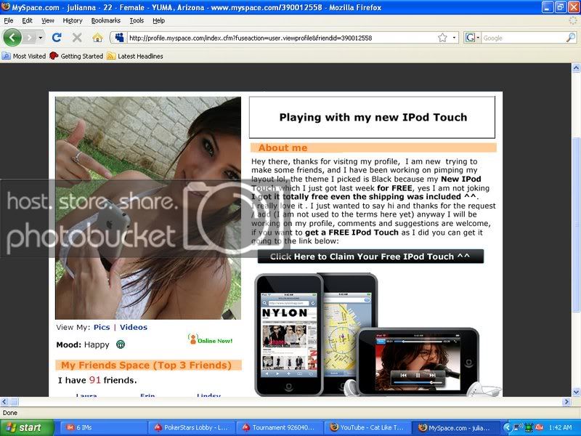Viewport: 581px width, 436px height.
Task: Click the Playing with my new IPod Touch headline
Action: click(373, 117)
